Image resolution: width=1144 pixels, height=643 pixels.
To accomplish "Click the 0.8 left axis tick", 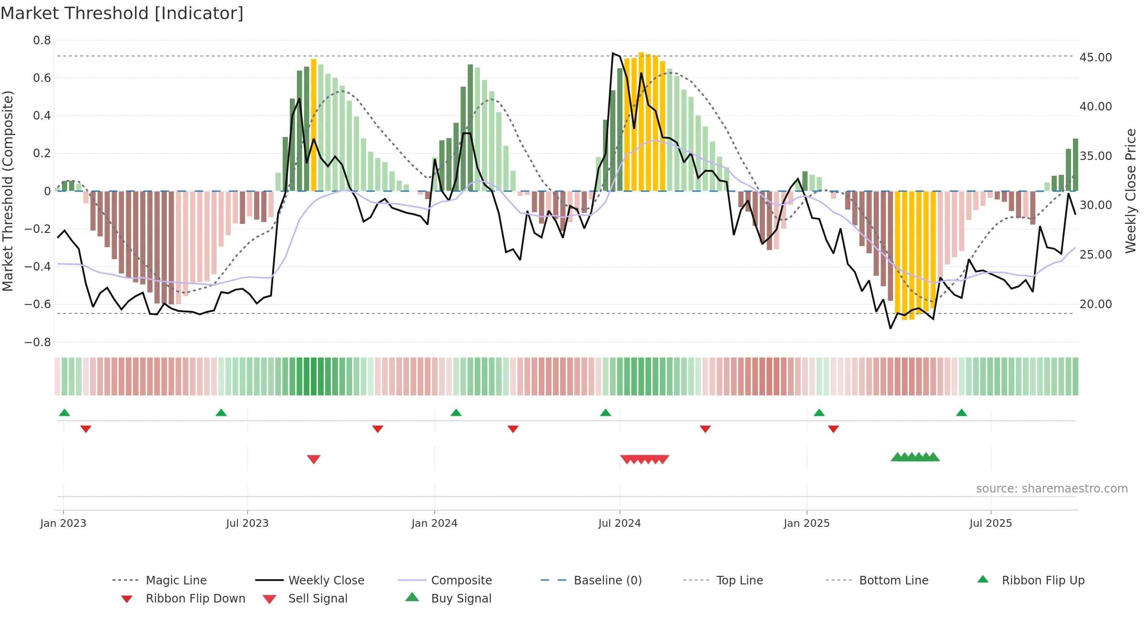I will pyautogui.click(x=42, y=40).
